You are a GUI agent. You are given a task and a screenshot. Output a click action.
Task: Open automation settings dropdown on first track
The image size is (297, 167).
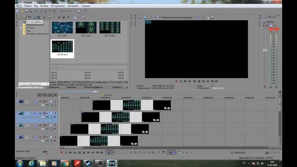(x=47, y=102)
